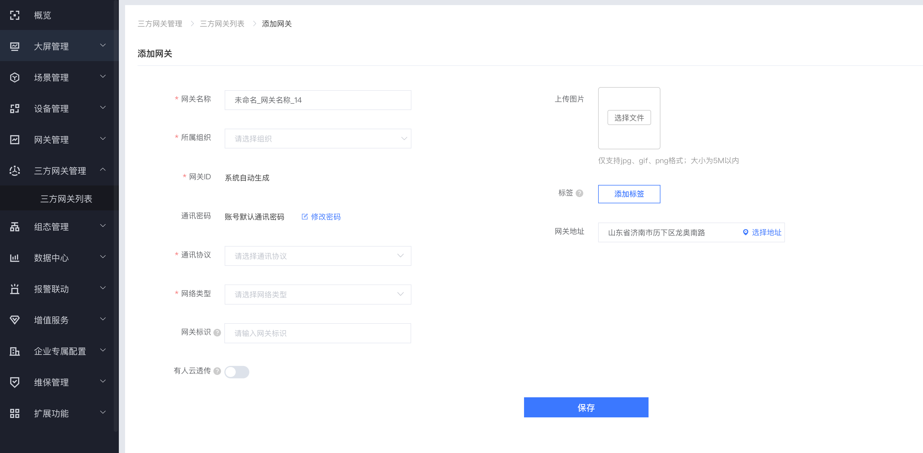Click the 网关管理 chart icon
Image resolution: width=923 pixels, height=453 pixels.
pos(15,140)
